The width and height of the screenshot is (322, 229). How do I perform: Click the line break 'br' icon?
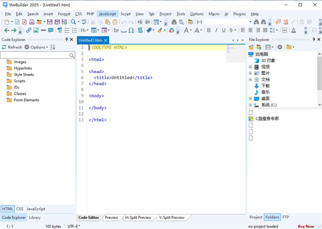116,30
